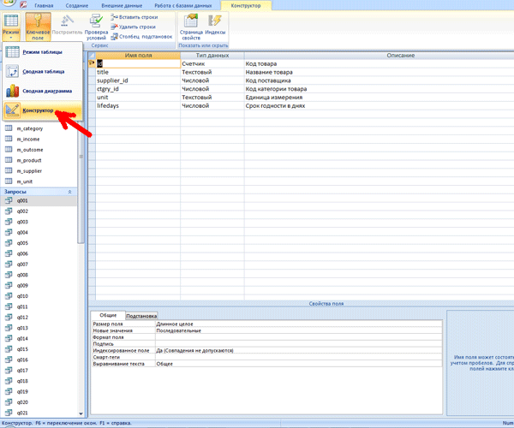Select query q021 in navigation pane
This screenshot has width=514, height=428.
(x=22, y=413)
